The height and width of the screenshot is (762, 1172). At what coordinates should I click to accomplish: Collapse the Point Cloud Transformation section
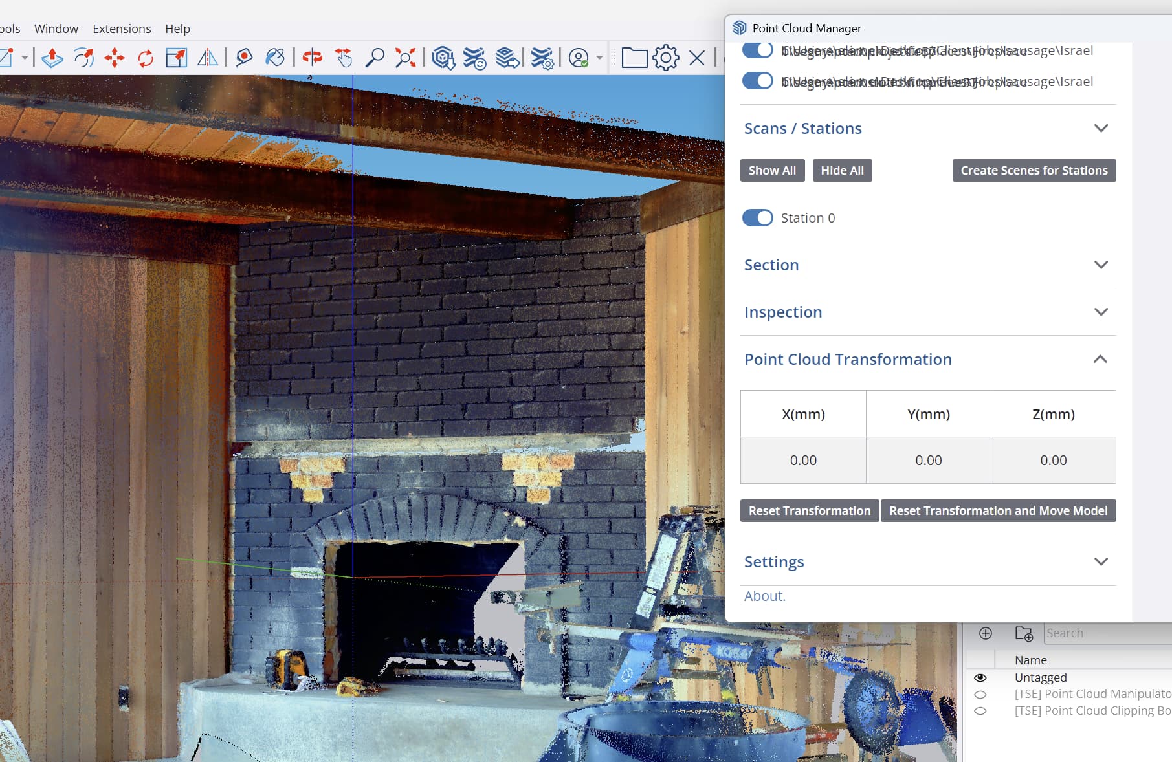1100,359
